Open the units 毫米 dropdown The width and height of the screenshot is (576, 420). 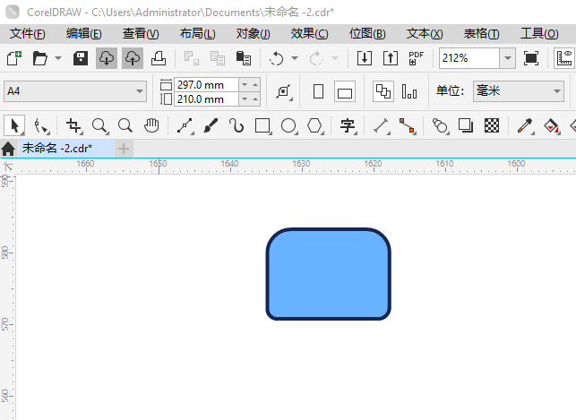tap(556, 91)
